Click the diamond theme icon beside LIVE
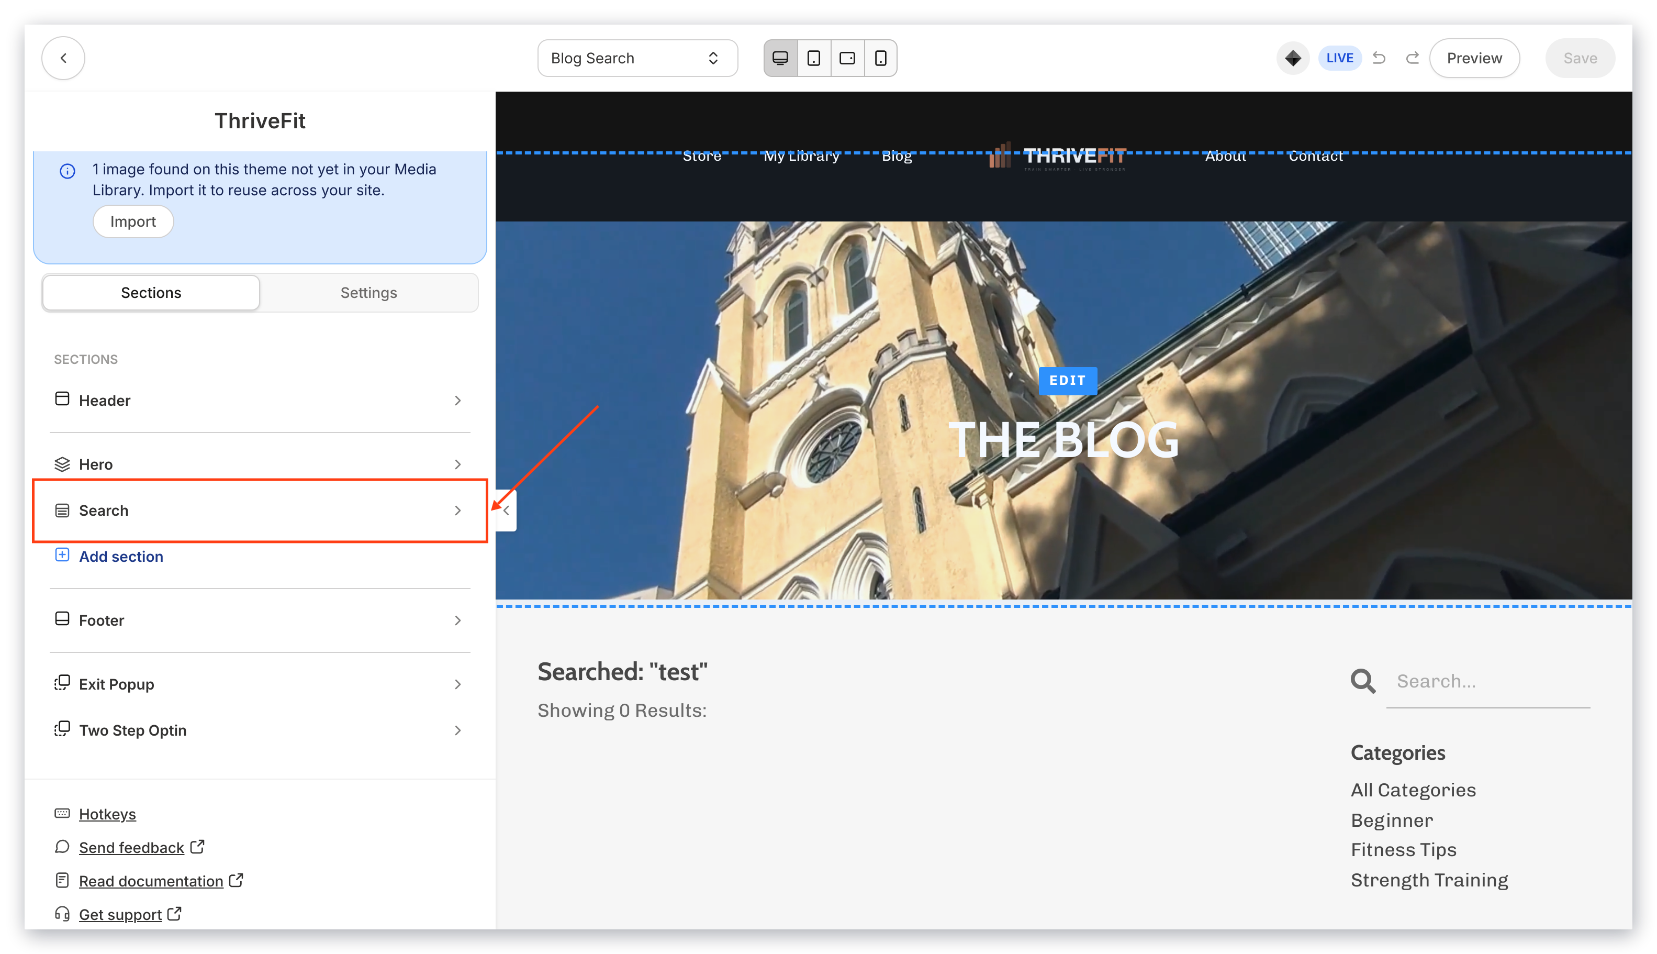The image size is (1657, 954). pos(1292,58)
